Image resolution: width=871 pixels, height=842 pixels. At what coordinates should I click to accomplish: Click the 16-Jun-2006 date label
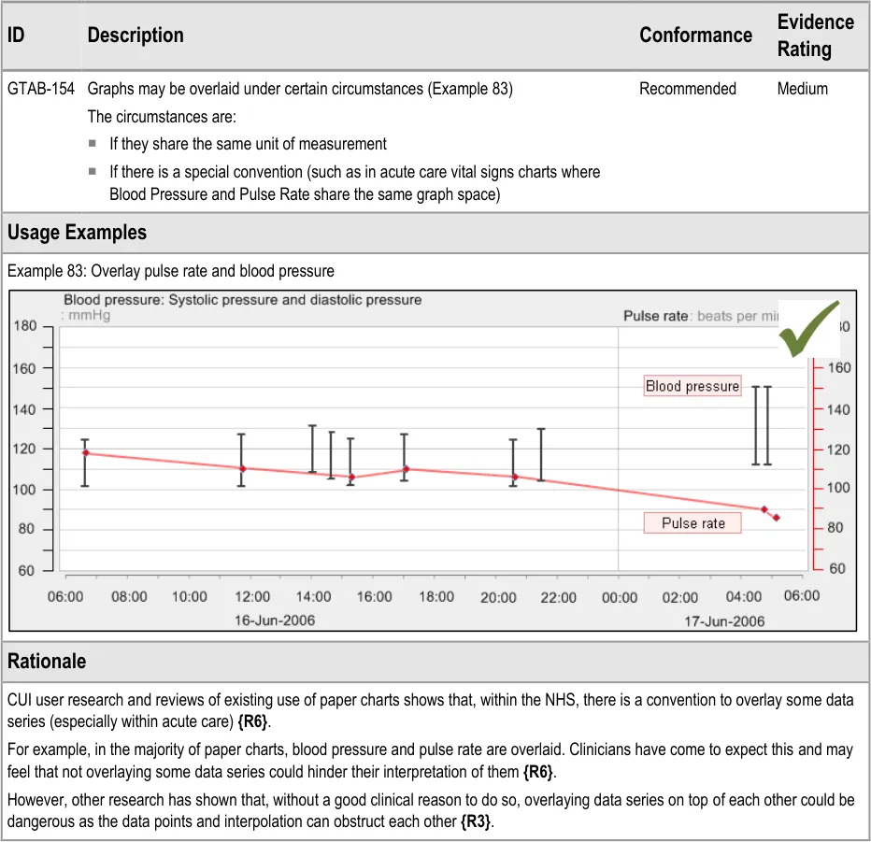pos(273,621)
